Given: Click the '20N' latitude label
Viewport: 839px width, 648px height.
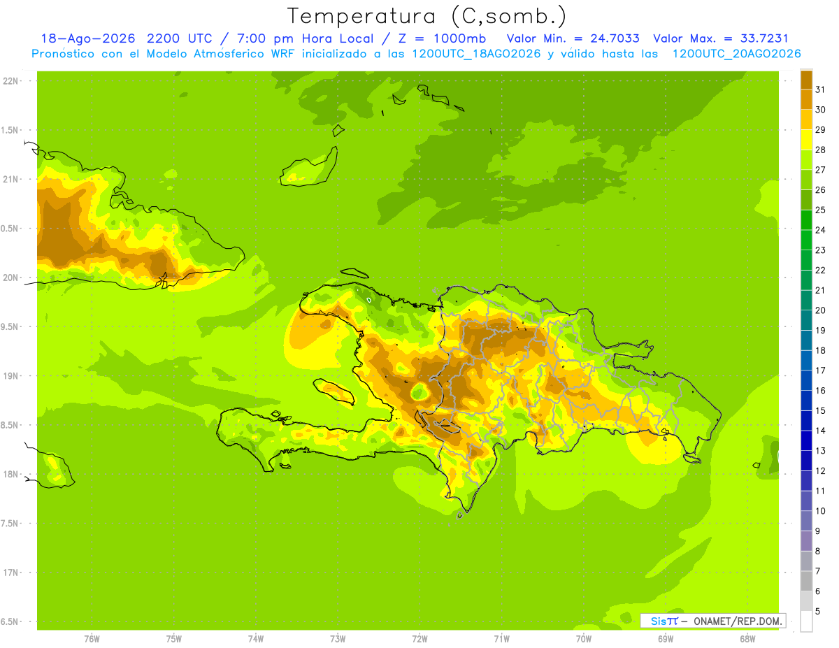Looking at the screenshot, I should (x=10, y=278).
